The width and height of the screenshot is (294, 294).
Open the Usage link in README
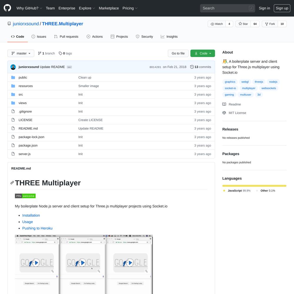pos(28,222)
